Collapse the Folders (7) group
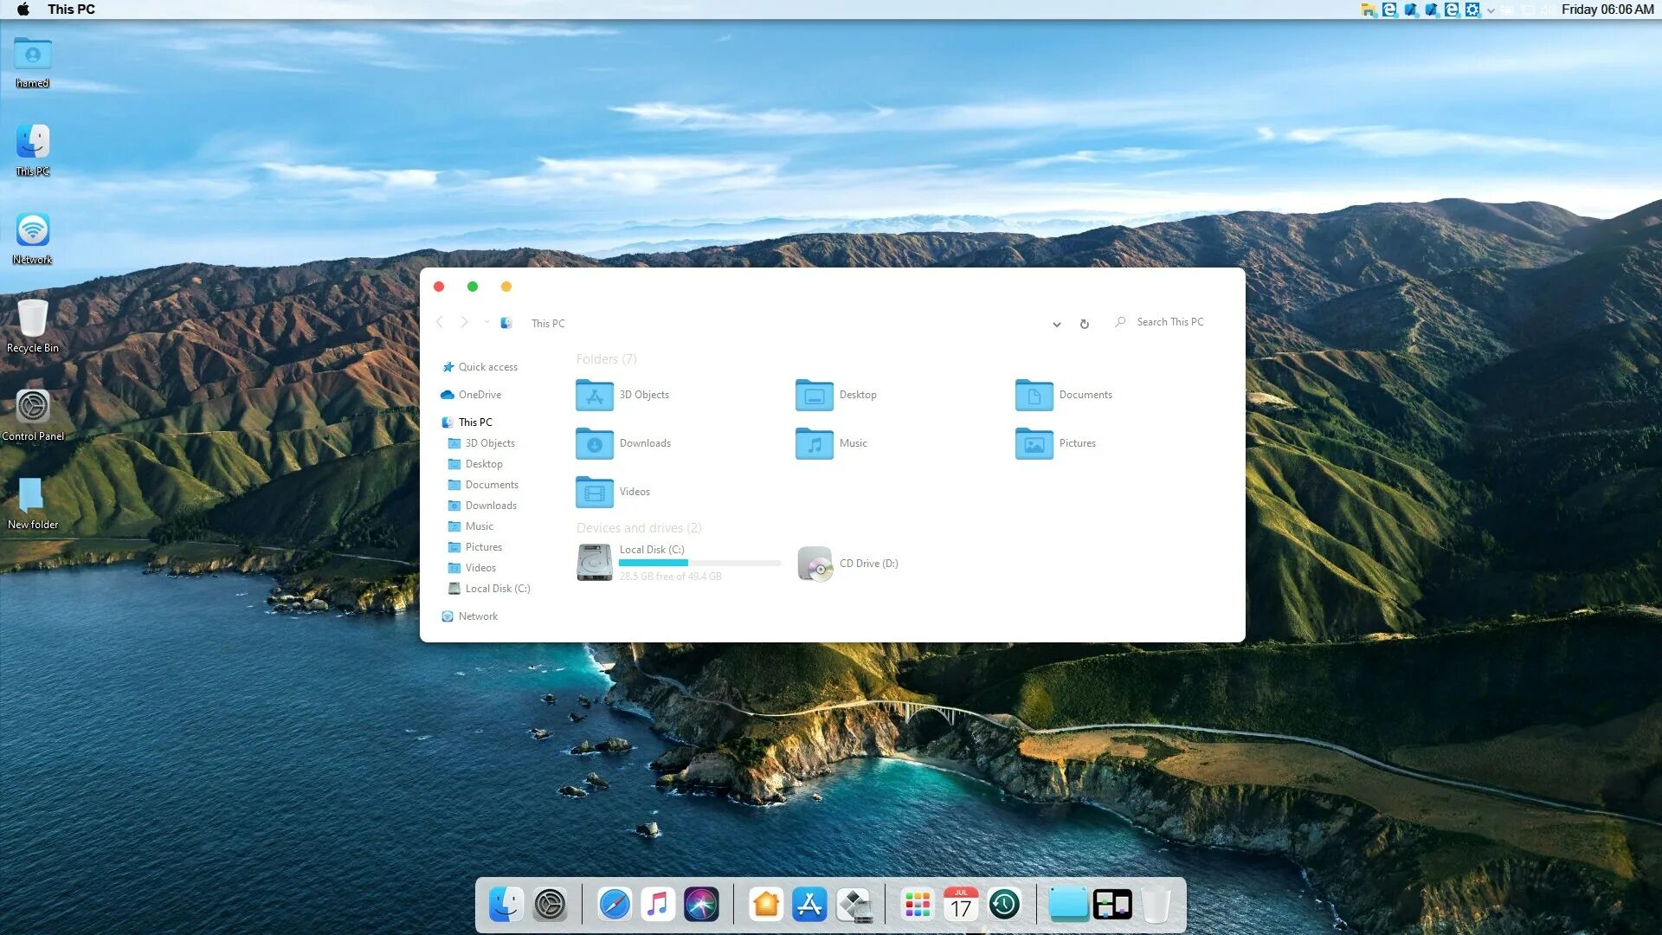 tap(606, 359)
